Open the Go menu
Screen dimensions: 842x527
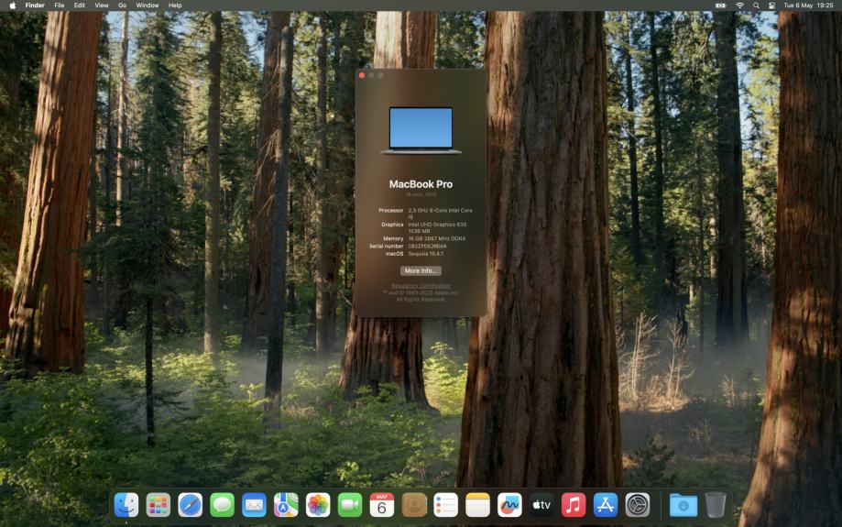123,5
